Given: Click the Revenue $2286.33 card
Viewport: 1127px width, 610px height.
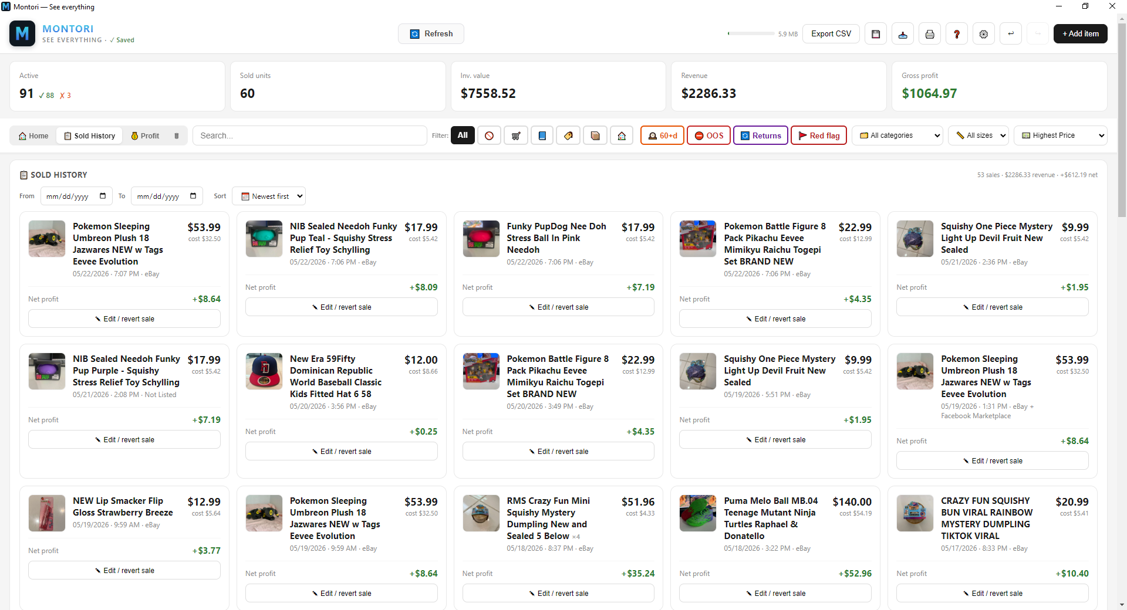Looking at the screenshot, I should coord(779,86).
